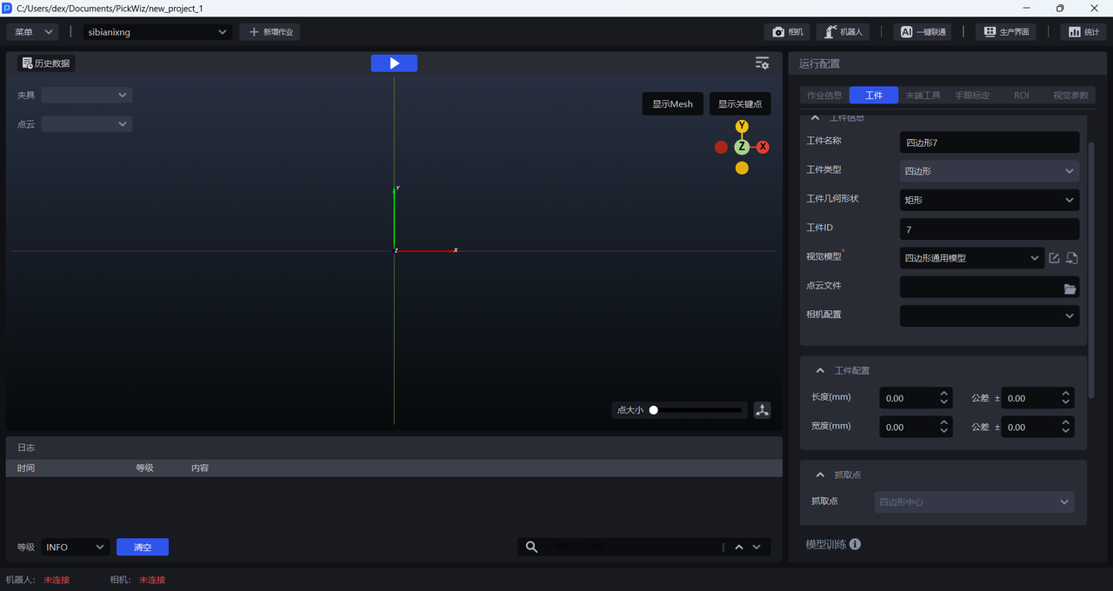Click the edit icon beside 视觉模型
This screenshot has width=1113, height=591.
tap(1054, 258)
